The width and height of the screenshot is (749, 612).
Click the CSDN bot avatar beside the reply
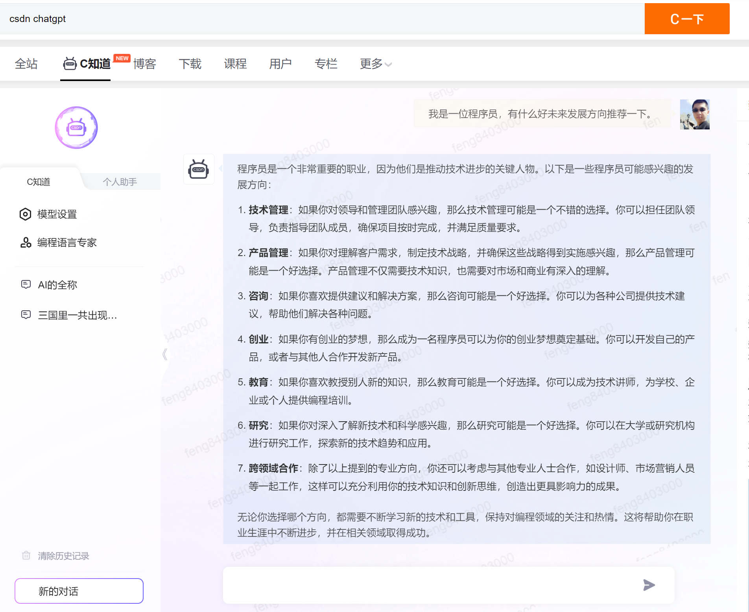click(x=199, y=169)
